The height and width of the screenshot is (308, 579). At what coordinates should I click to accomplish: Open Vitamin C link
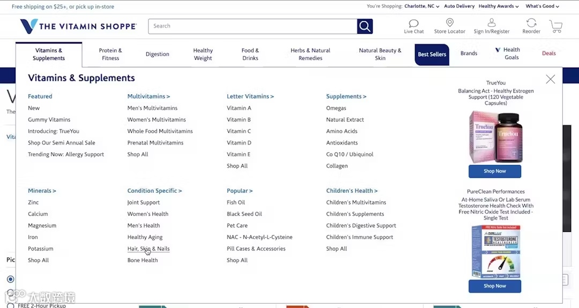click(x=239, y=131)
